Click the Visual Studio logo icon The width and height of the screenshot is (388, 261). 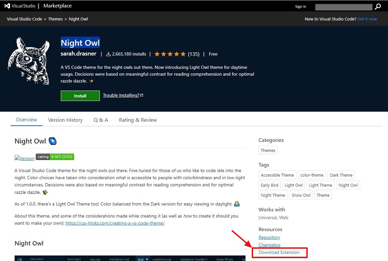7,6
